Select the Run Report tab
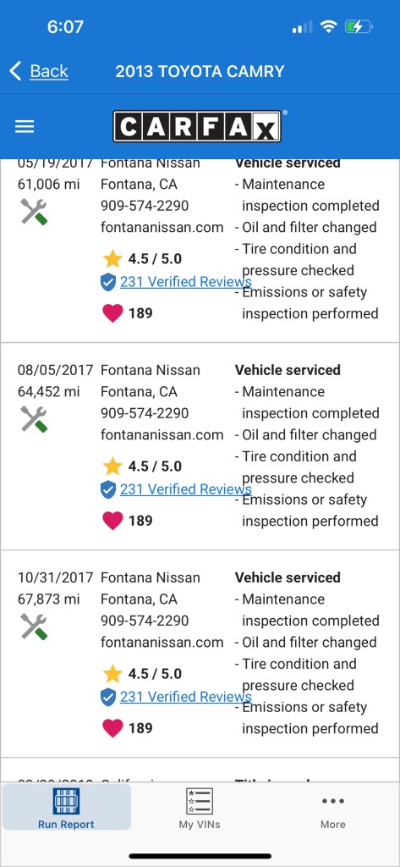This screenshot has width=400, height=867. coord(66,807)
